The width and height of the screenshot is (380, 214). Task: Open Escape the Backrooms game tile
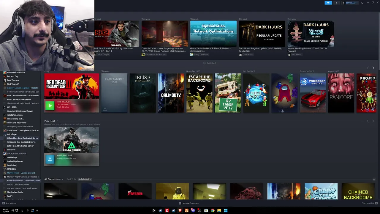(199, 93)
